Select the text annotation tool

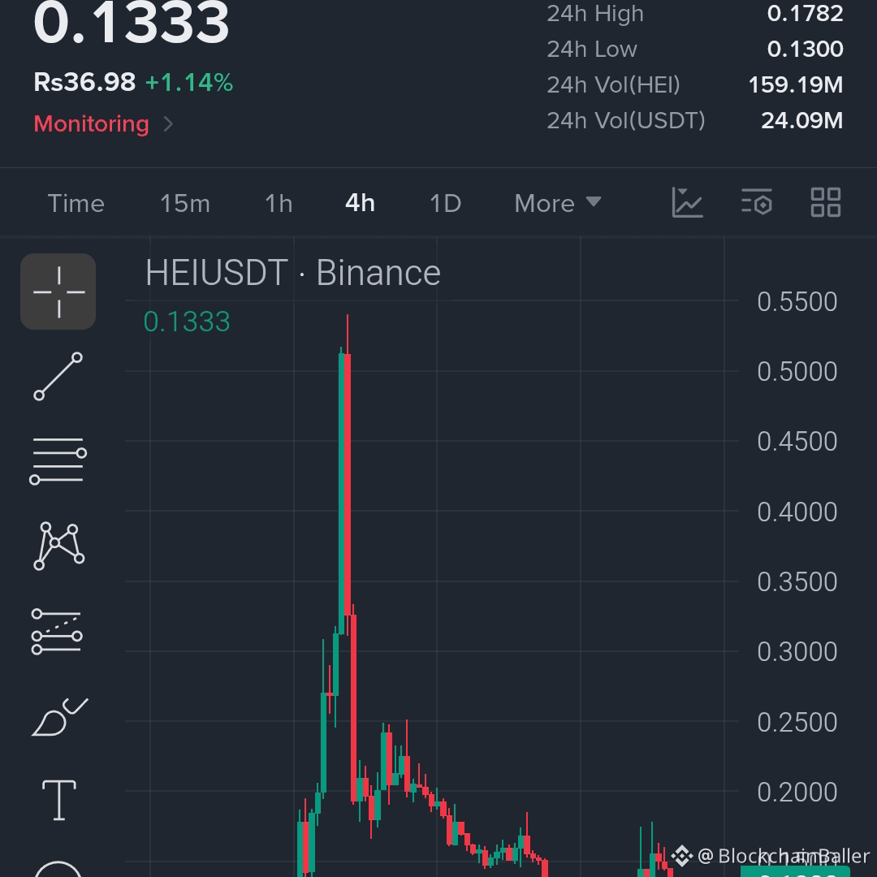(x=59, y=801)
